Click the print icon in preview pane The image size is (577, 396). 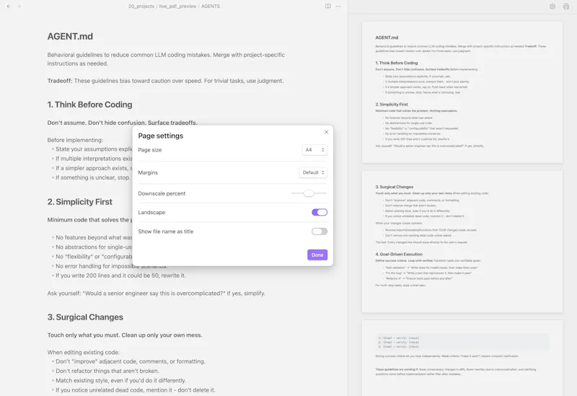[x=566, y=6]
